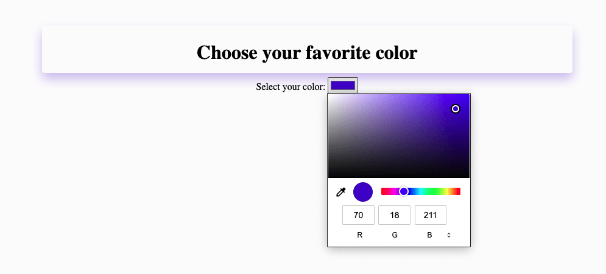Toggle the color format switcher arrows

449,235
